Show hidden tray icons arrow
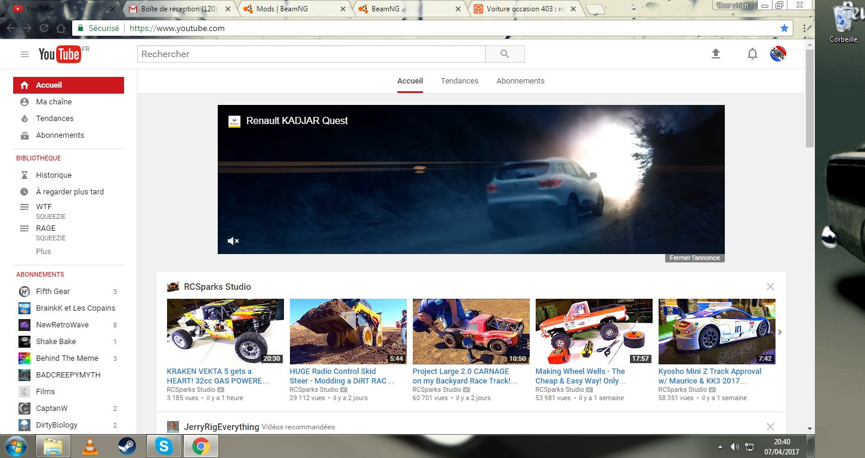The height and width of the screenshot is (458, 865). coord(721,447)
